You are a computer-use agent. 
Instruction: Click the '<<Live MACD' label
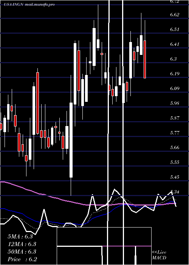coord(159,255)
